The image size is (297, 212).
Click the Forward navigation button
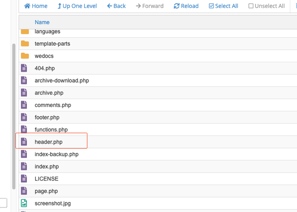point(149,6)
